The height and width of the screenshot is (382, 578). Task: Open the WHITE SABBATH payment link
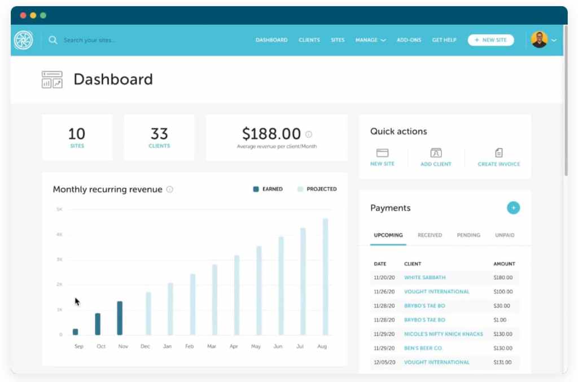424,277
